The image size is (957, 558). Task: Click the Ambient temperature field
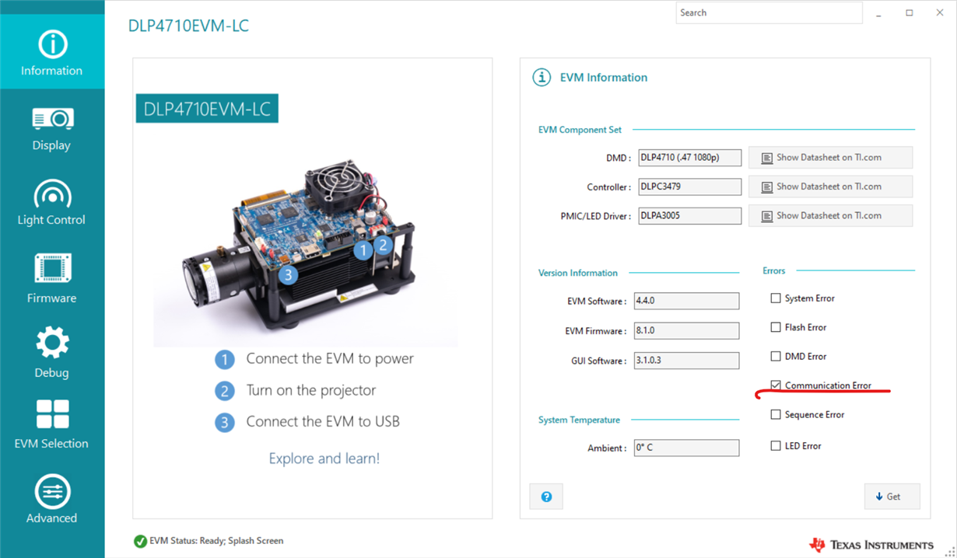click(686, 448)
